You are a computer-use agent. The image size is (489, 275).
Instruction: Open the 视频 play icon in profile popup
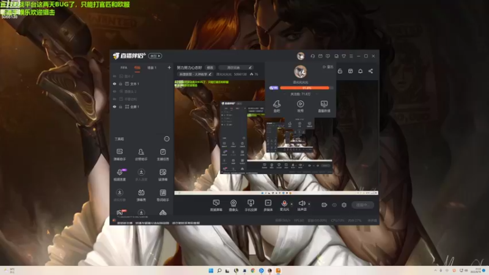tap(300, 106)
